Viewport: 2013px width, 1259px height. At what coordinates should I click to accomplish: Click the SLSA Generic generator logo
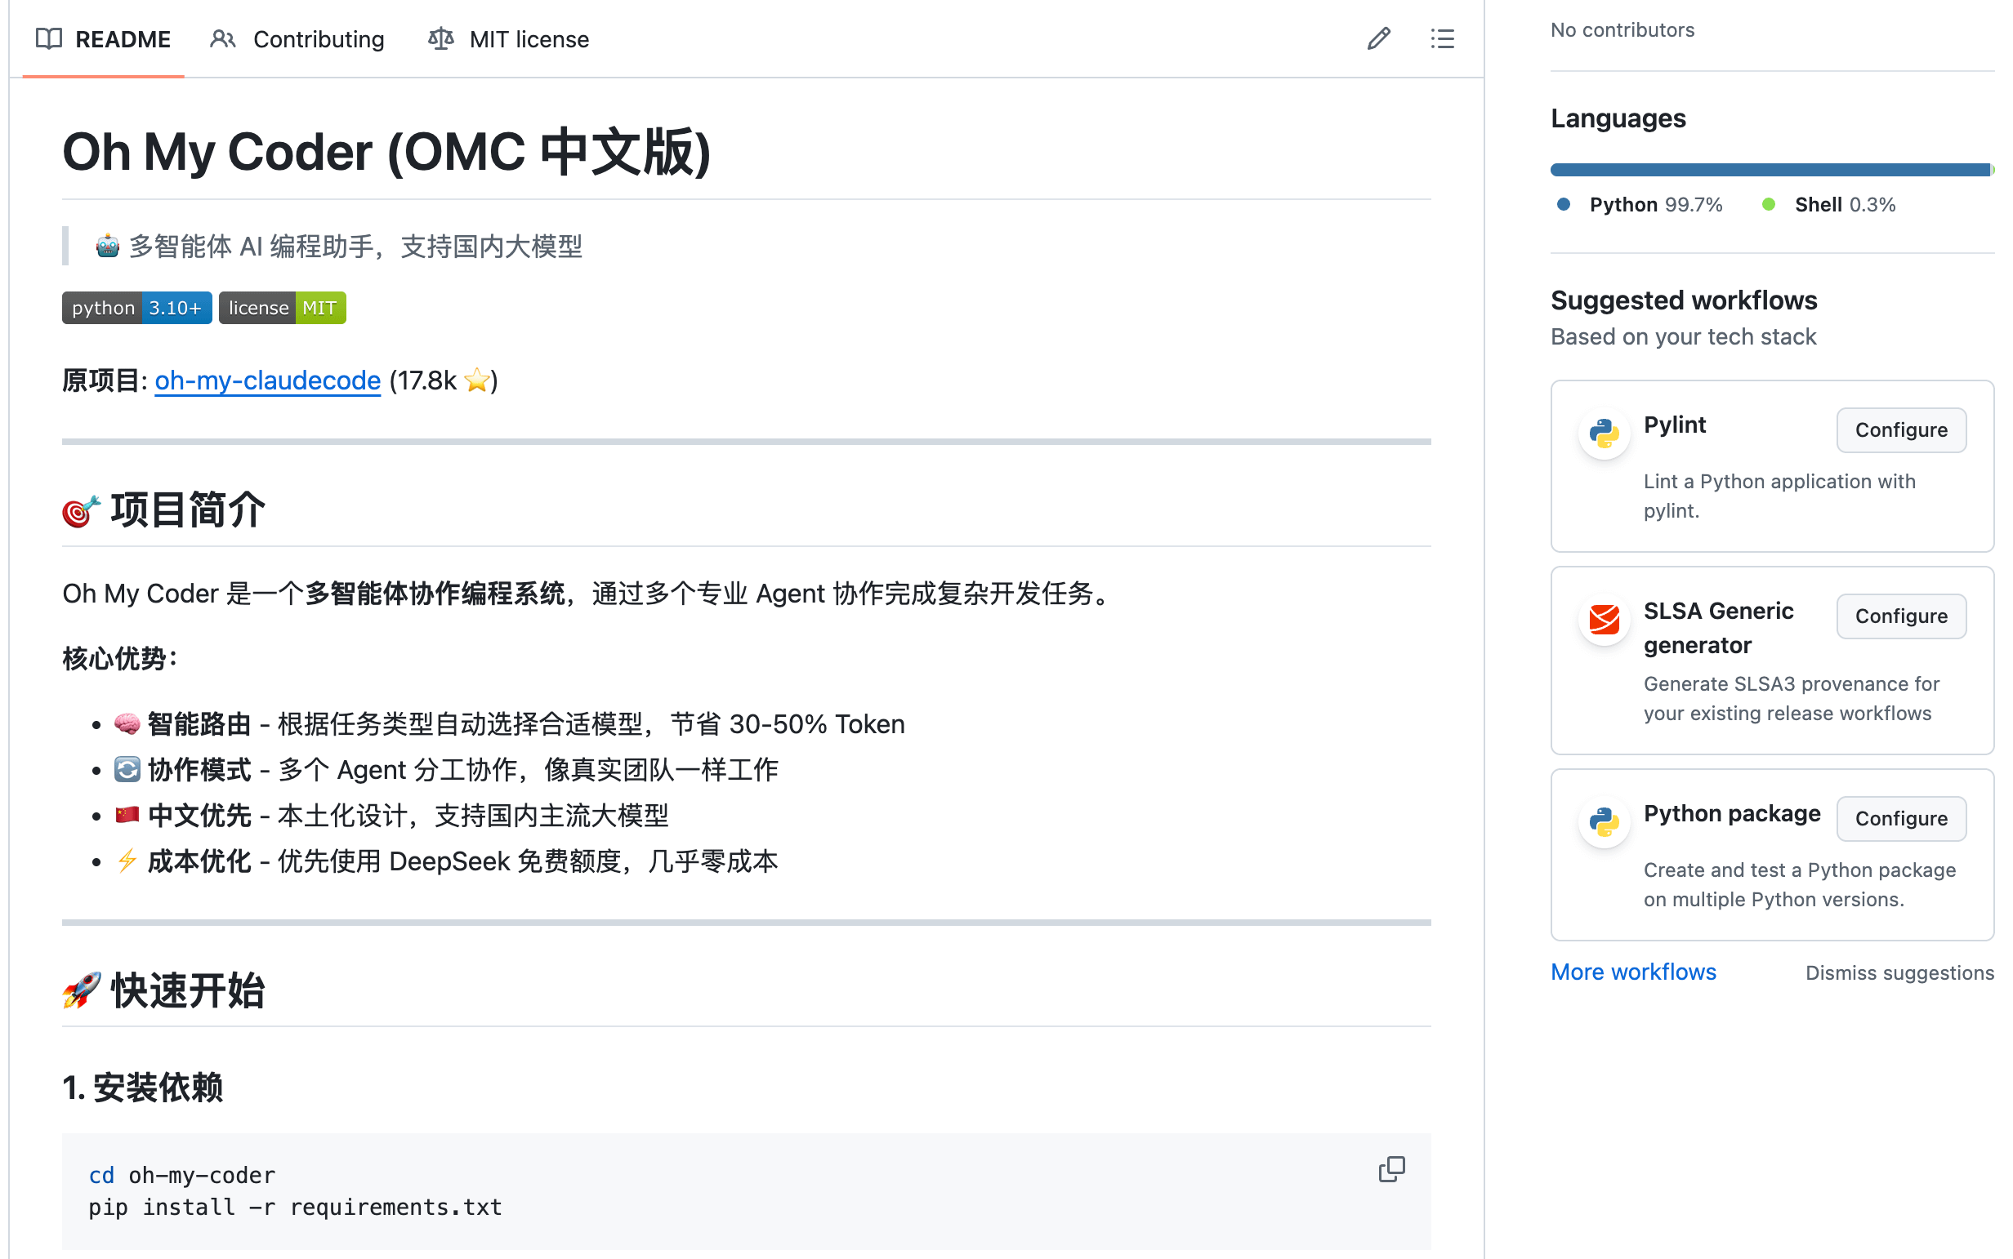(x=1603, y=620)
